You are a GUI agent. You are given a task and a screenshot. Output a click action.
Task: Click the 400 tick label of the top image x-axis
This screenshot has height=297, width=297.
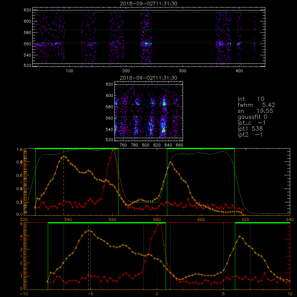[239, 71]
